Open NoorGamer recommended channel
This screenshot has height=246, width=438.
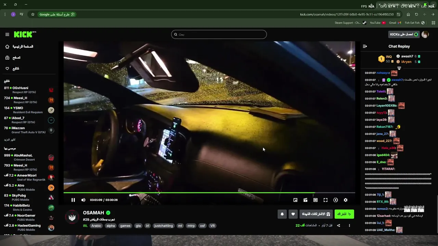coord(29,217)
